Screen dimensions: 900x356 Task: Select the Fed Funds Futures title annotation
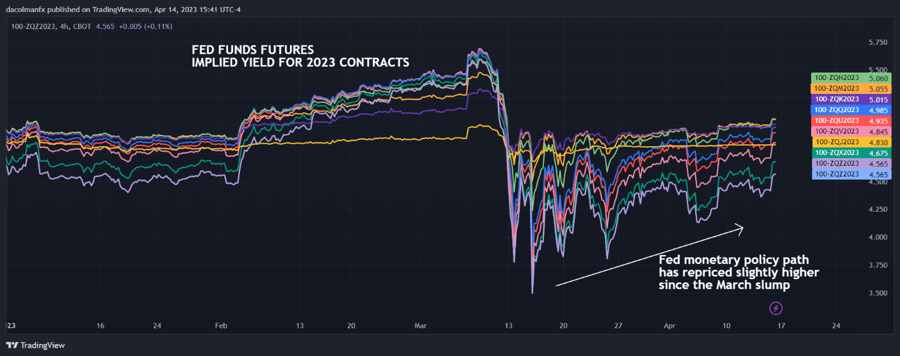pyautogui.click(x=301, y=56)
